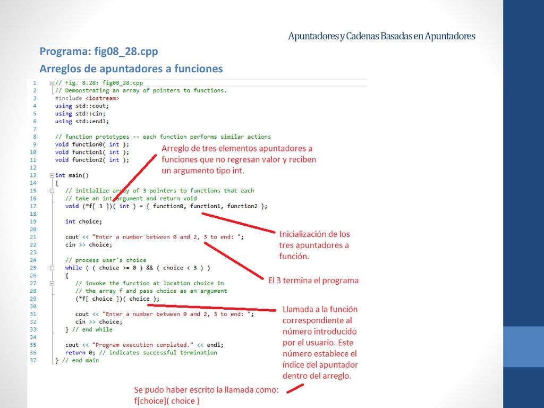The image size is (544, 408).
Task: Collapse the comment block at line 1
Action: (52, 83)
